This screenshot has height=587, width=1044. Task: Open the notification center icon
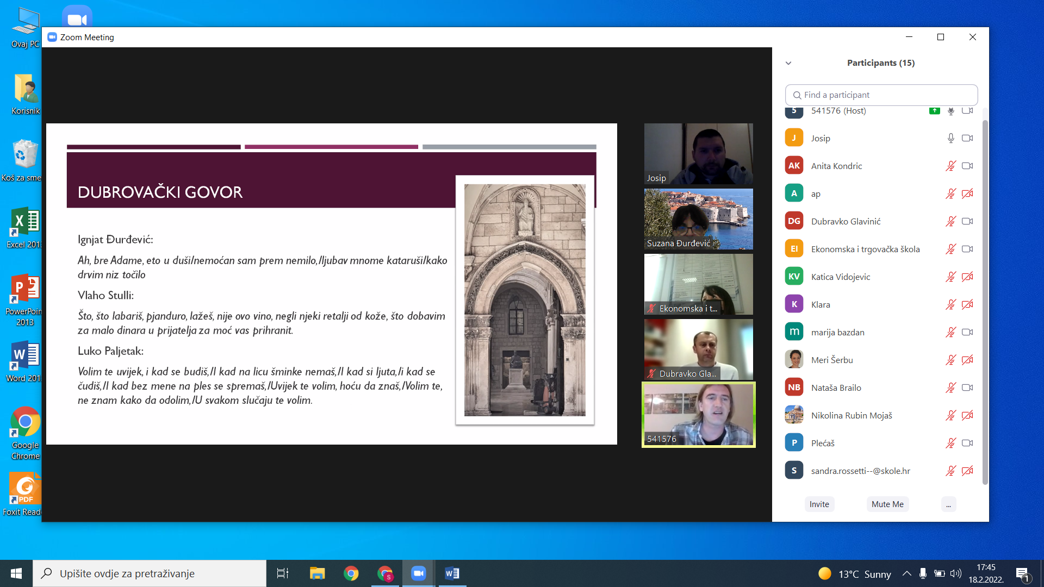point(1022,574)
